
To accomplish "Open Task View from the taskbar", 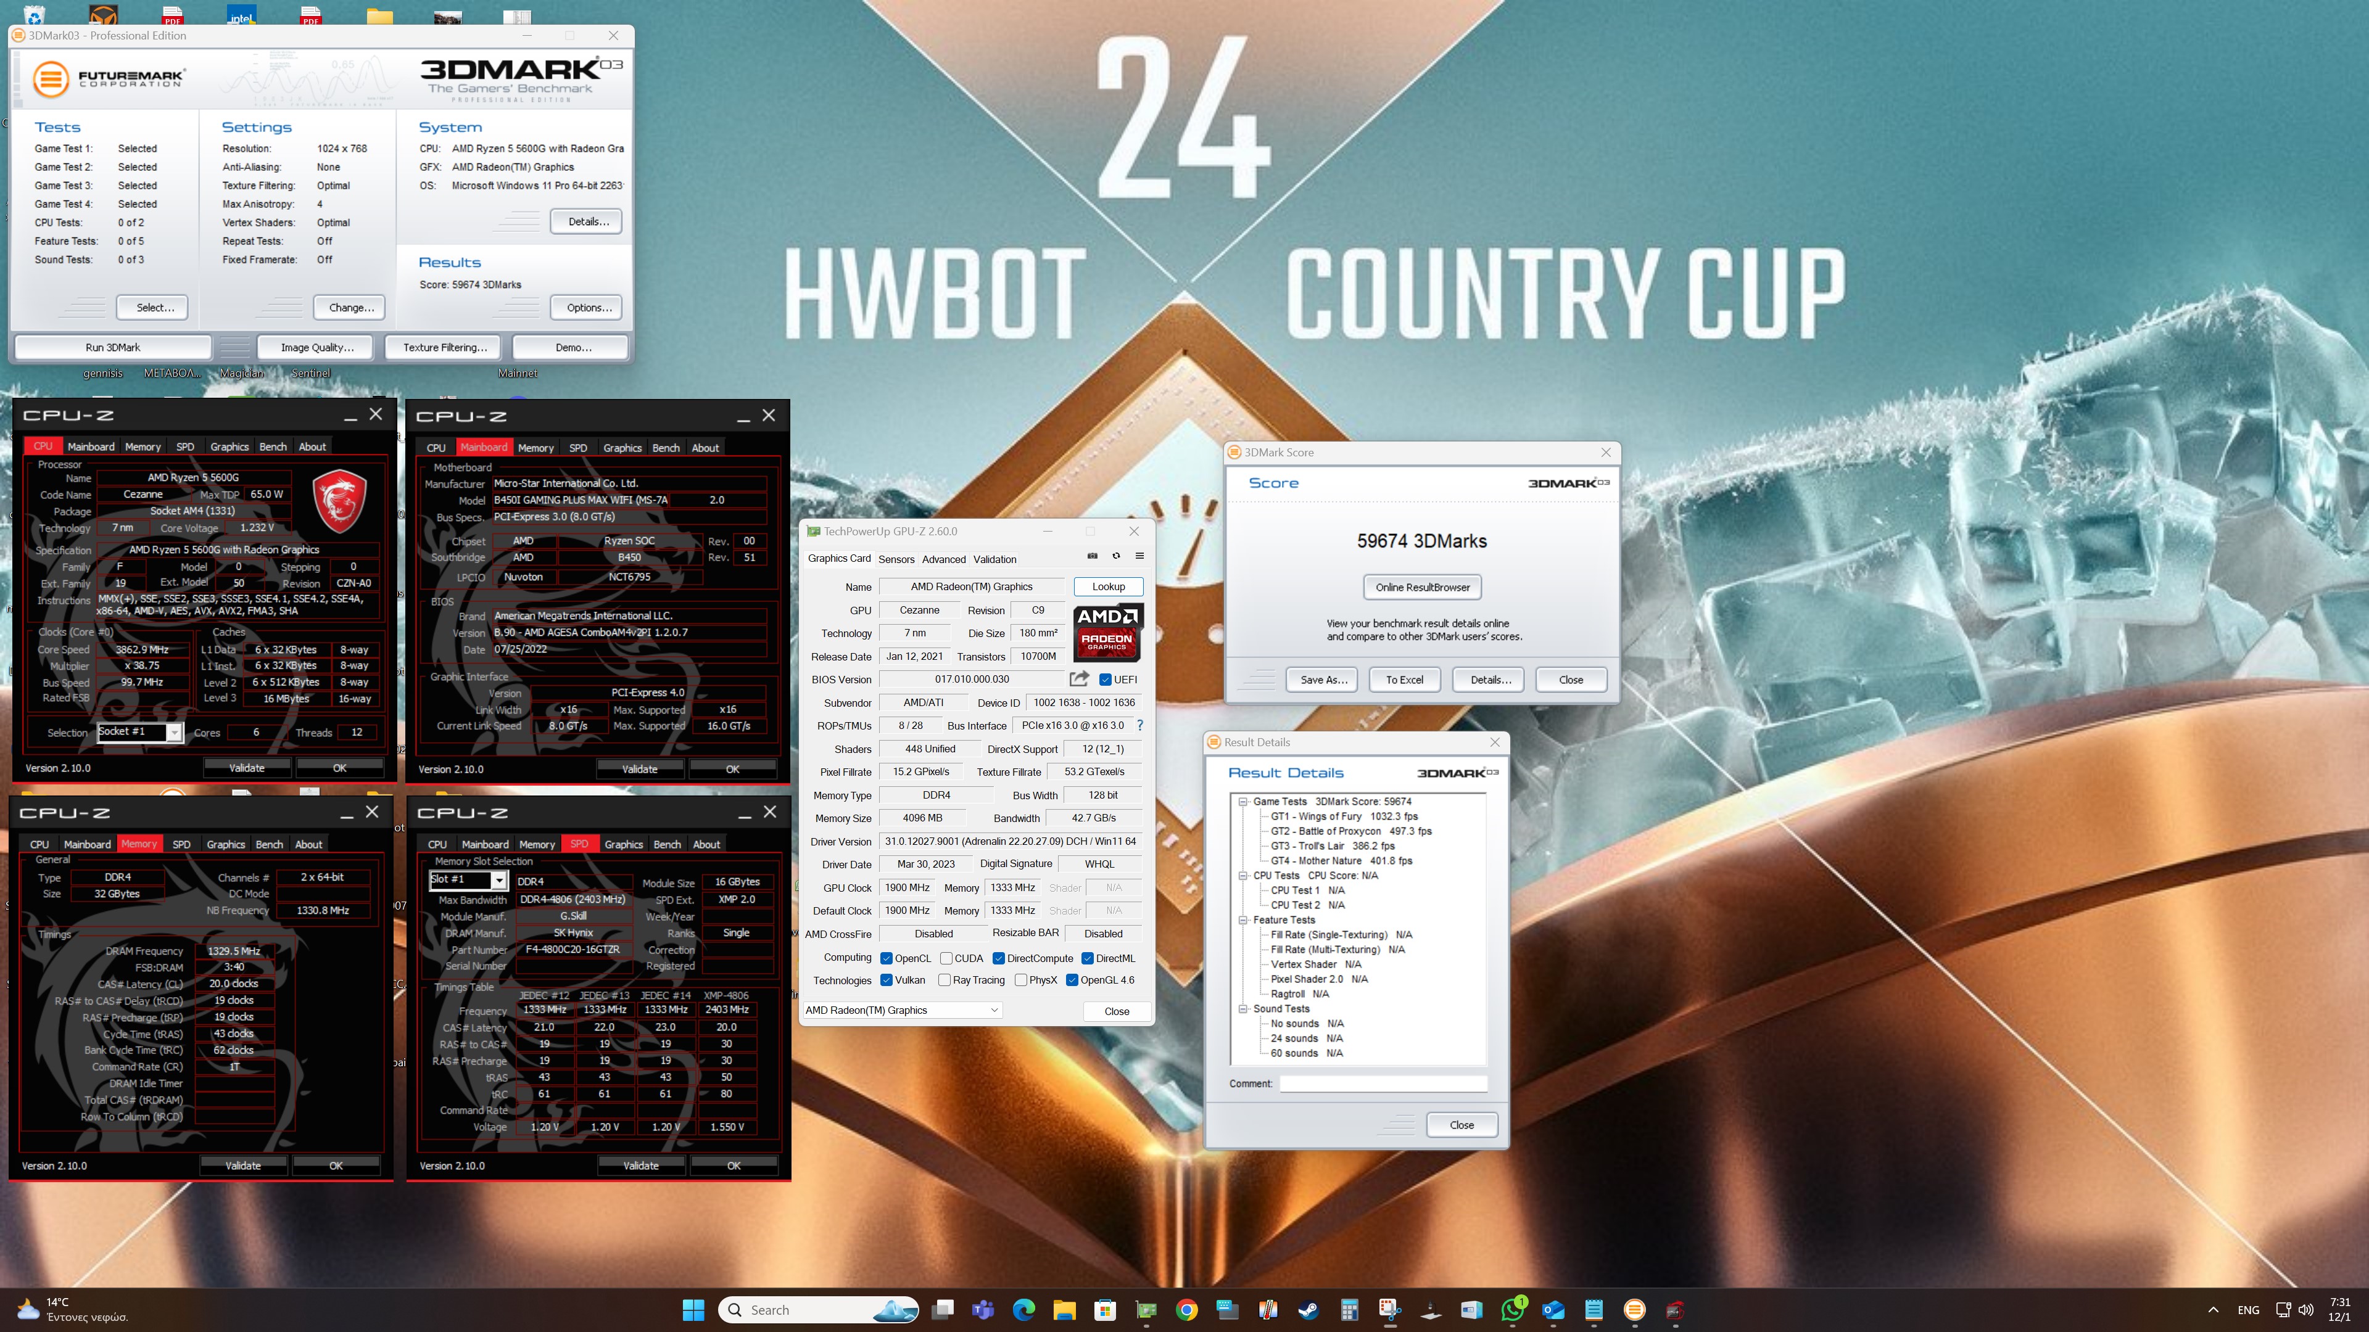I will [x=943, y=1310].
